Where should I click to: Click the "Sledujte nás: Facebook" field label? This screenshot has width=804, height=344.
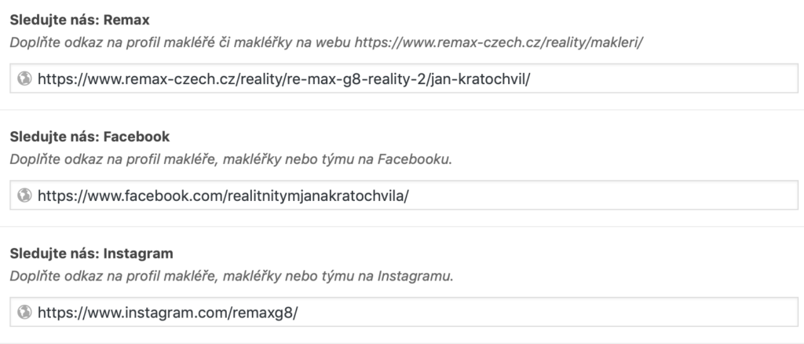click(90, 136)
